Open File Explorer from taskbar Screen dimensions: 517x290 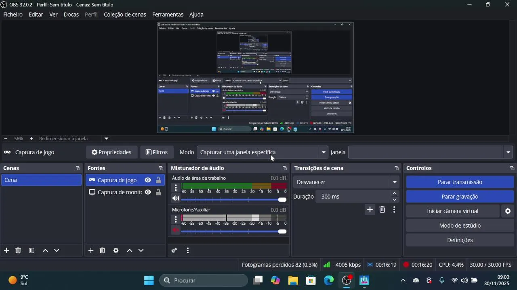tap(293, 280)
